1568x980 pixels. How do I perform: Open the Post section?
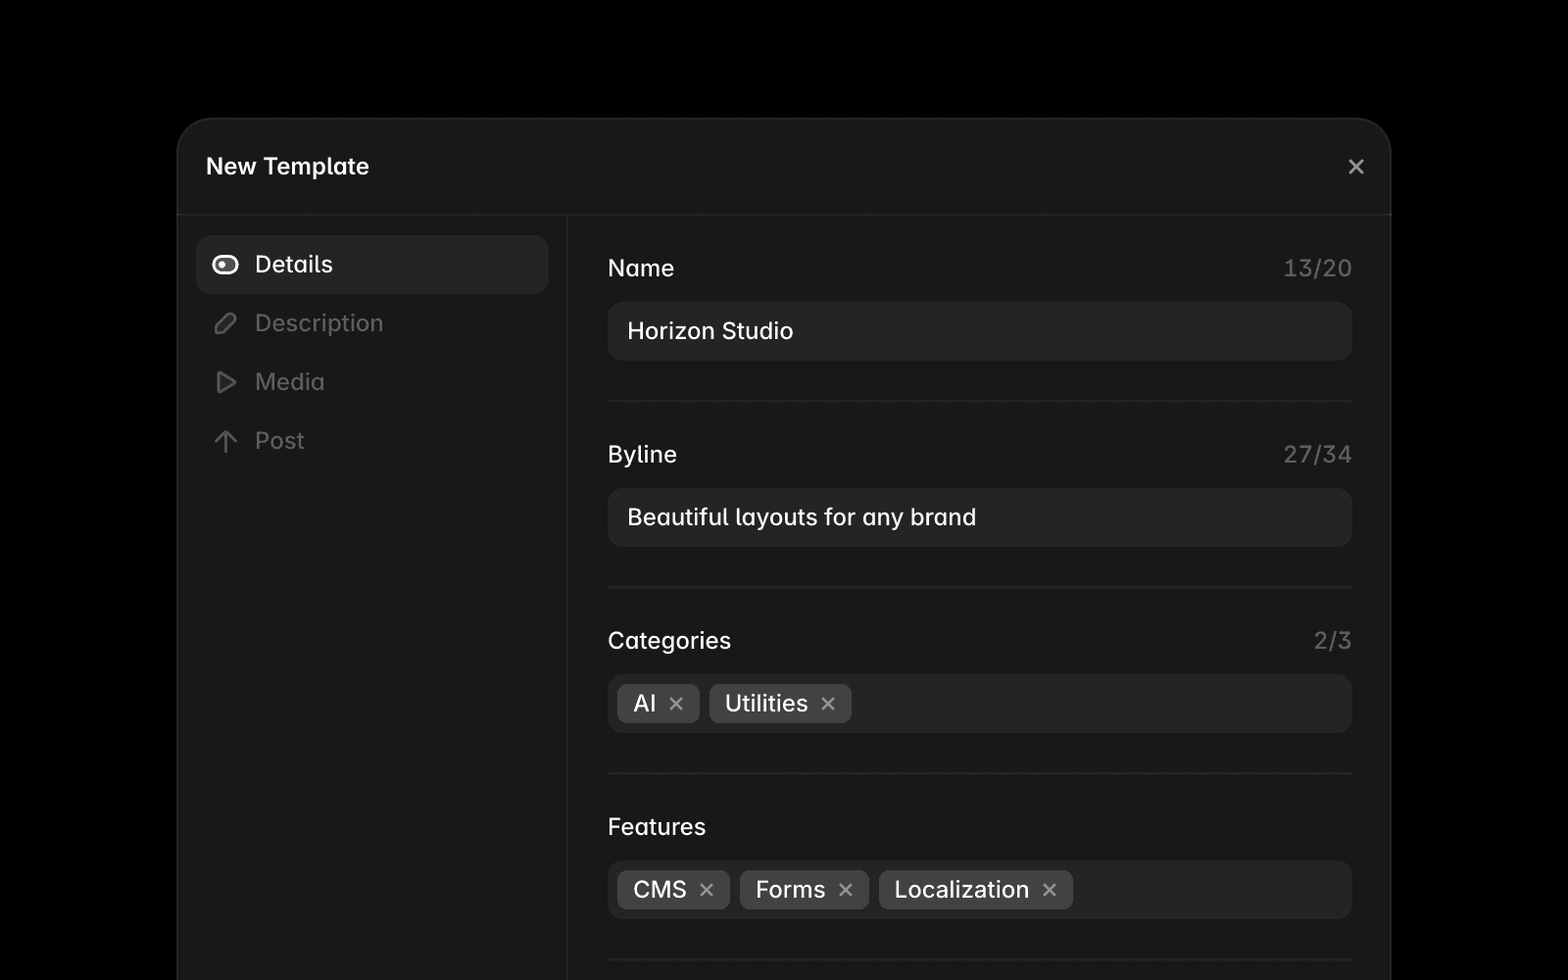pos(372,441)
